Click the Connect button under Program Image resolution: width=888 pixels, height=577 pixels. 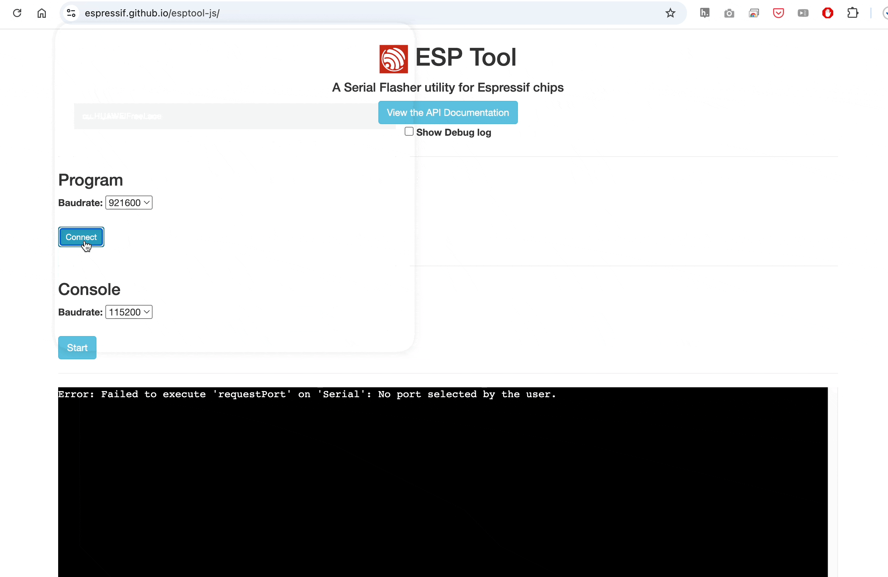[x=81, y=237]
